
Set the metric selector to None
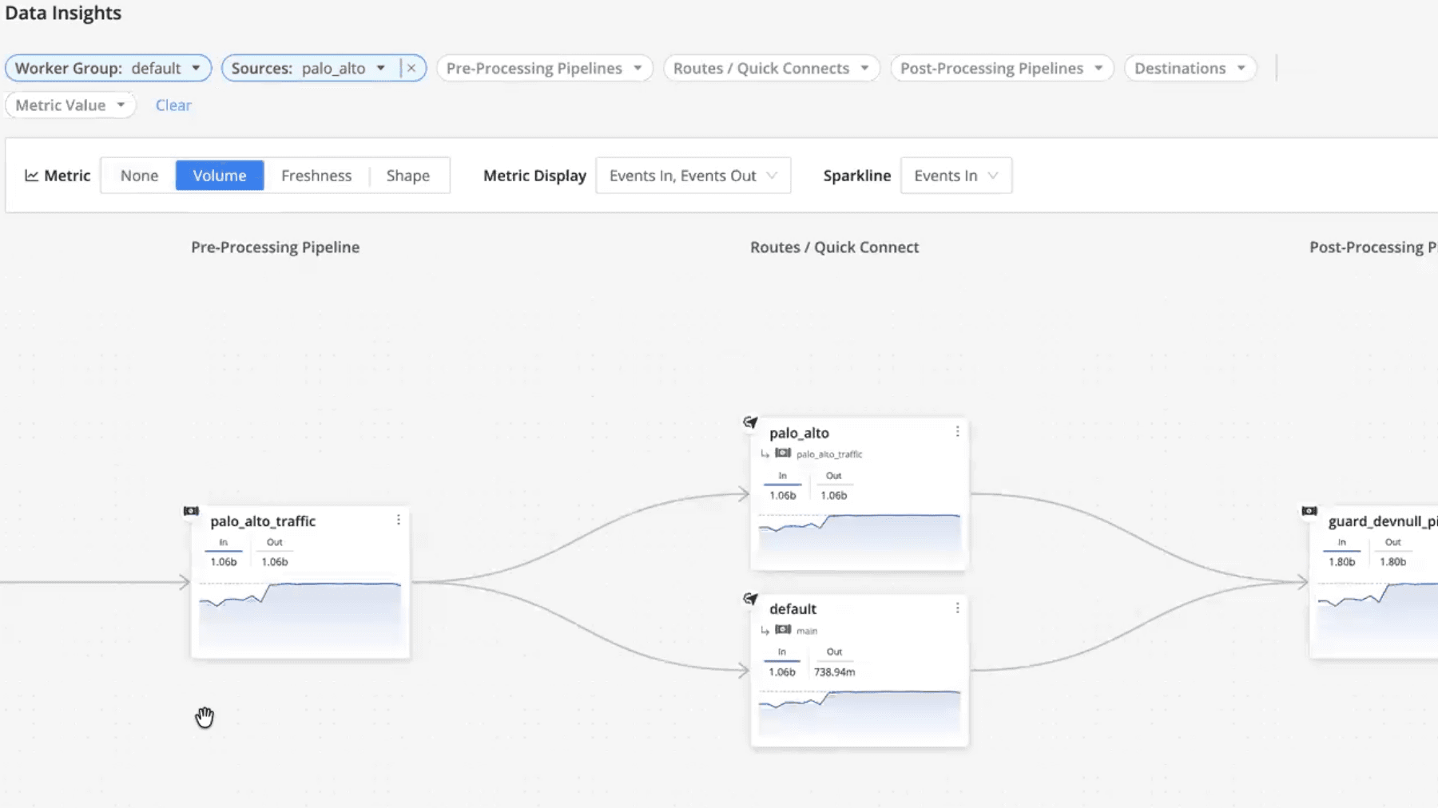[139, 175]
